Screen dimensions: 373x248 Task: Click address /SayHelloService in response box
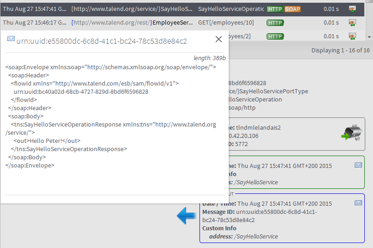coord(243,236)
